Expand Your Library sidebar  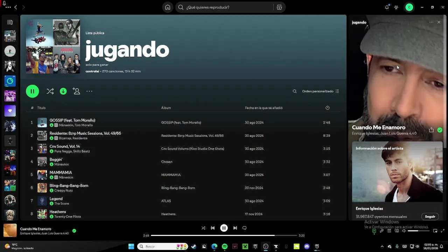[x=10, y=22]
